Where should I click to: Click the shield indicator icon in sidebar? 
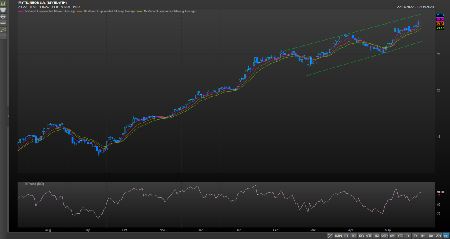[x=3, y=10]
